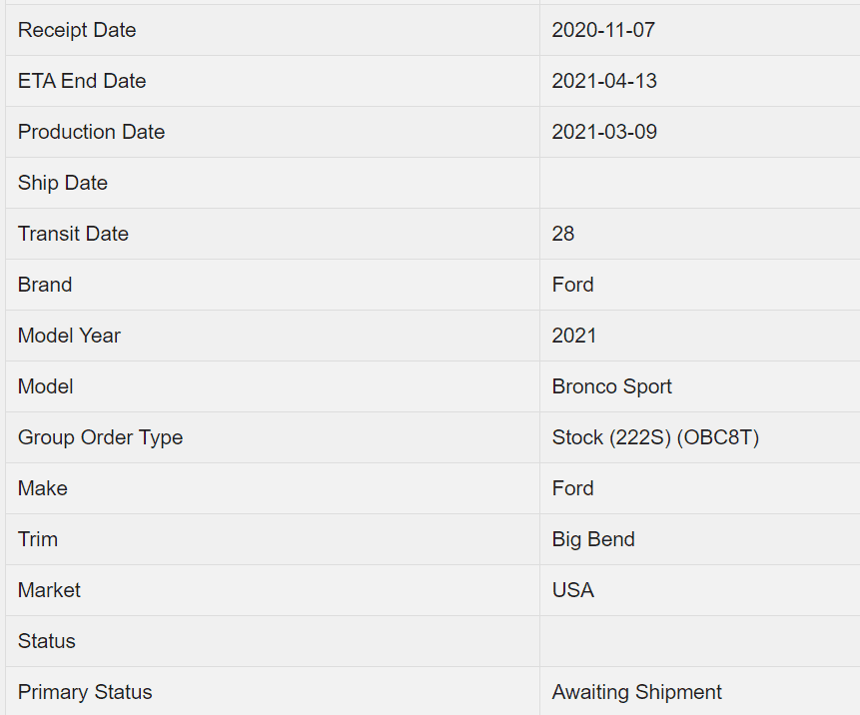This screenshot has height=715, width=860.
Task: Click the Model Year label
Action: click(x=69, y=336)
